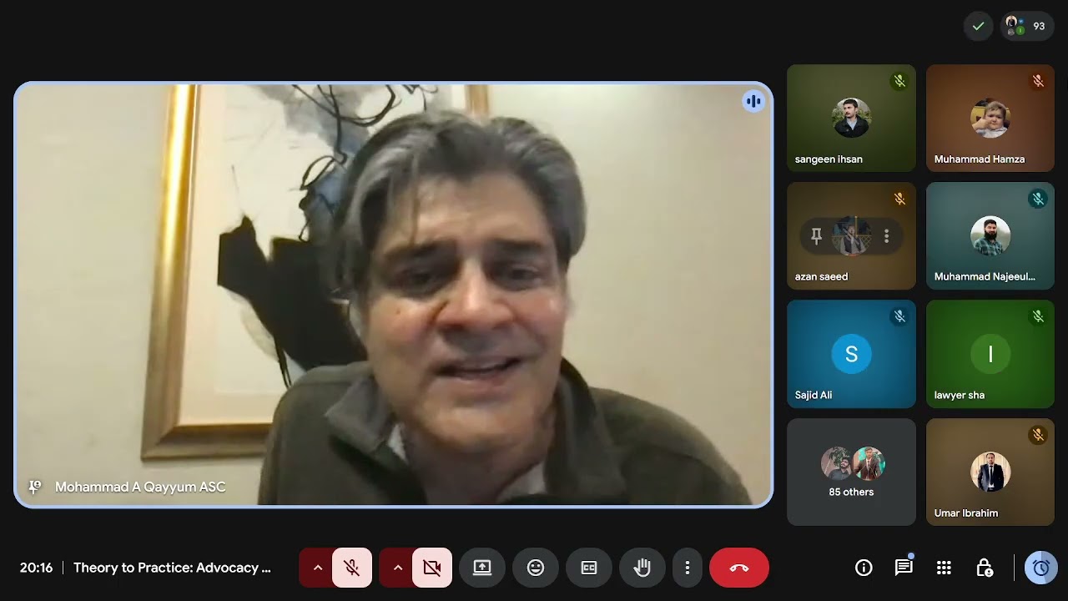Open people panel showing 93 participants

[1028, 26]
